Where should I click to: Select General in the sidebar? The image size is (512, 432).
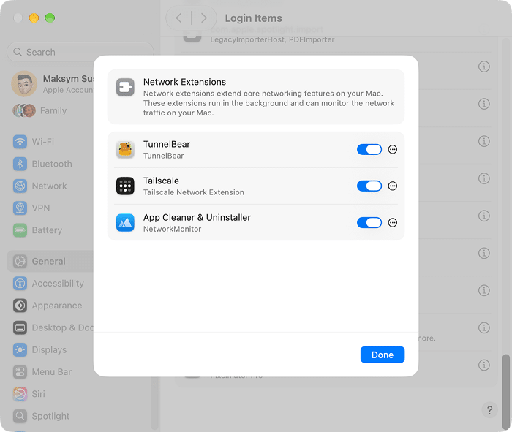(50, 262)
